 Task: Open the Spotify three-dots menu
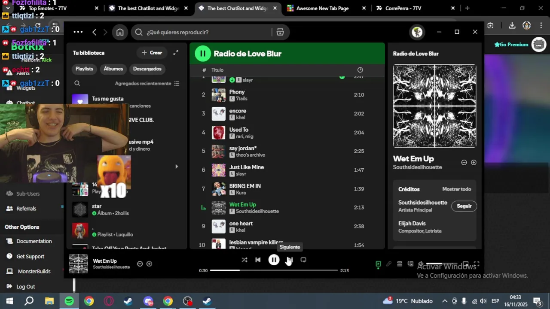(x=78, y=32)
